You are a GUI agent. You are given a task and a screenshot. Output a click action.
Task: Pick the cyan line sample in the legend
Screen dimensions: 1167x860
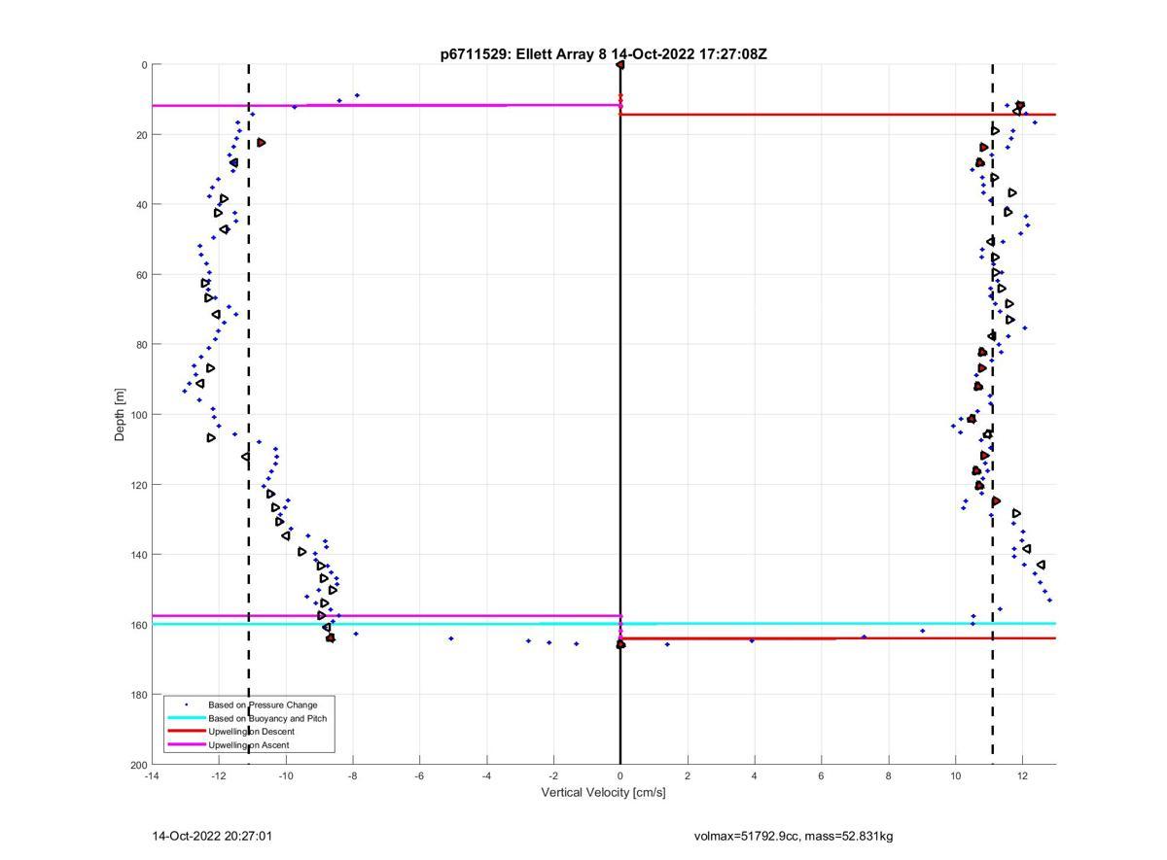(186, 718)
